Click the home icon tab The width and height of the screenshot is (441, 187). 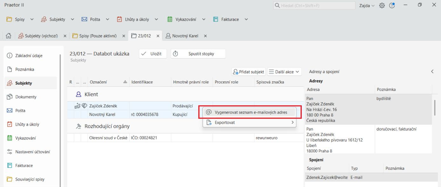9,36
